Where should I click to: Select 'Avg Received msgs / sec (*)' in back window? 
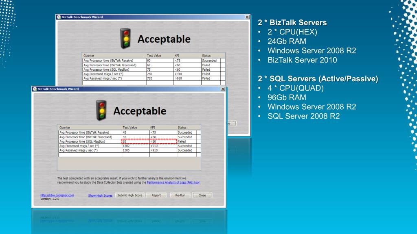coord(103,78)
